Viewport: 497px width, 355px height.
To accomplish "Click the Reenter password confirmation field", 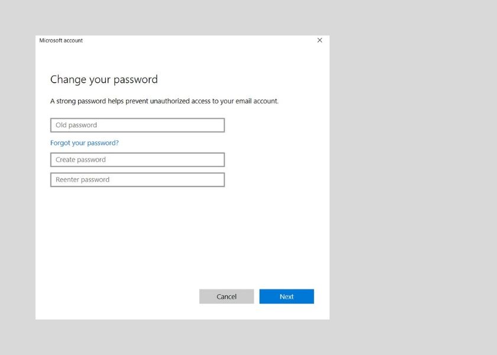I will pyautogui.click(x=137, y=180).
